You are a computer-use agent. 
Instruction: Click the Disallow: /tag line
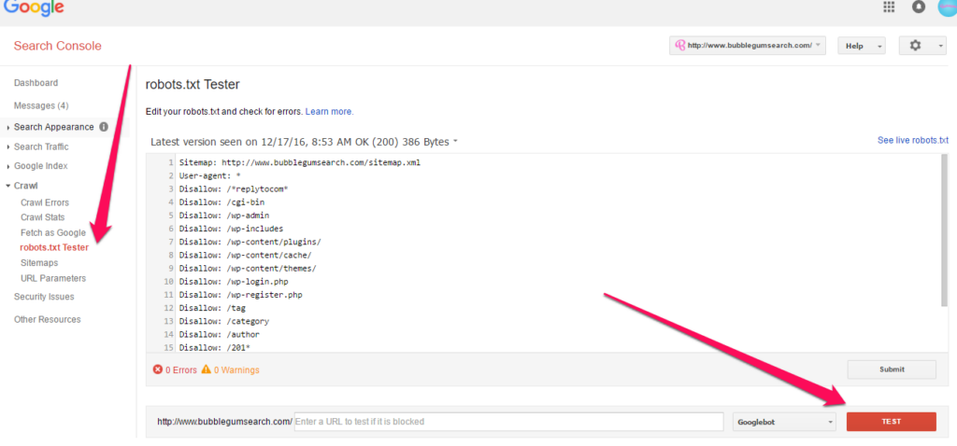(212, 308)
